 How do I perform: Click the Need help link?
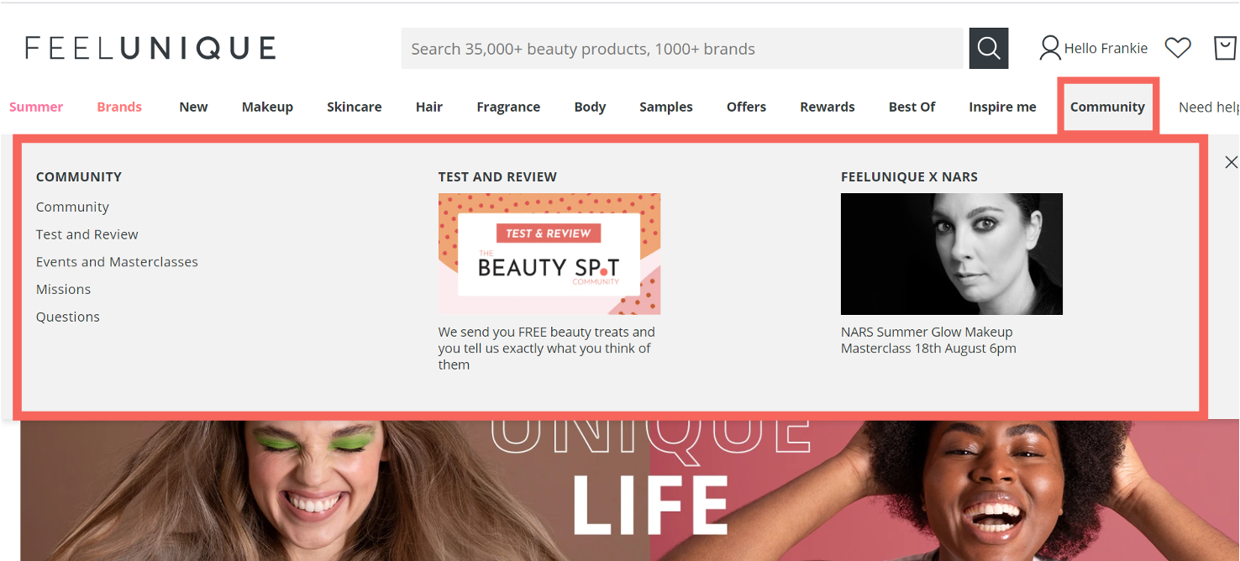click(x=1208, y=107)
